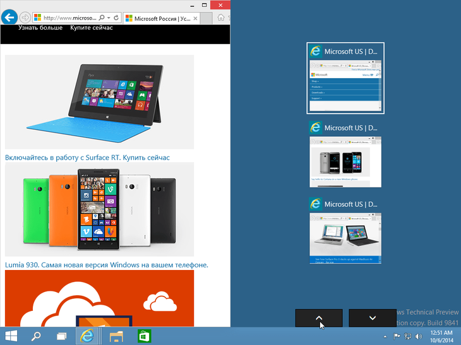Refresh the page using the address bar icon
Viewport: 461px width, 345px height.
[118, 18]
